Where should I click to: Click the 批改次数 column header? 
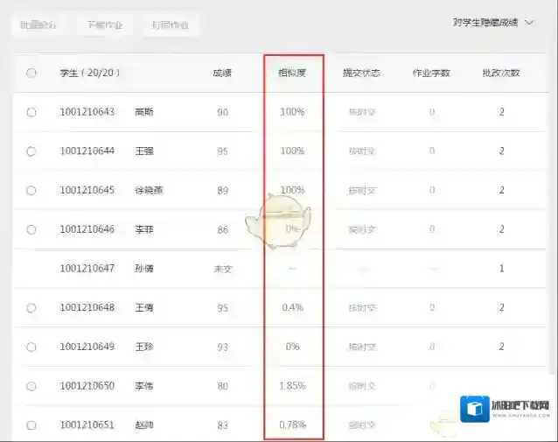501,73
